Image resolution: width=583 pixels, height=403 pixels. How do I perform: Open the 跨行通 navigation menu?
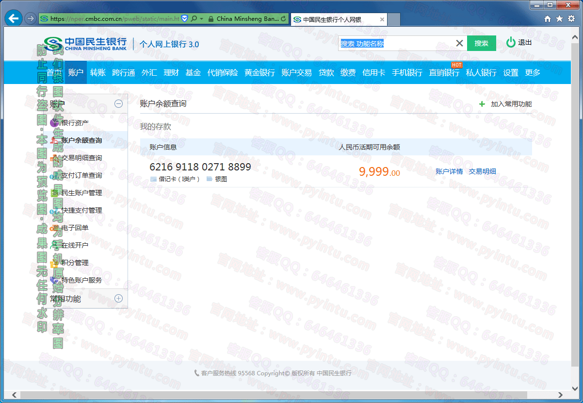click(x=124, y=72)
